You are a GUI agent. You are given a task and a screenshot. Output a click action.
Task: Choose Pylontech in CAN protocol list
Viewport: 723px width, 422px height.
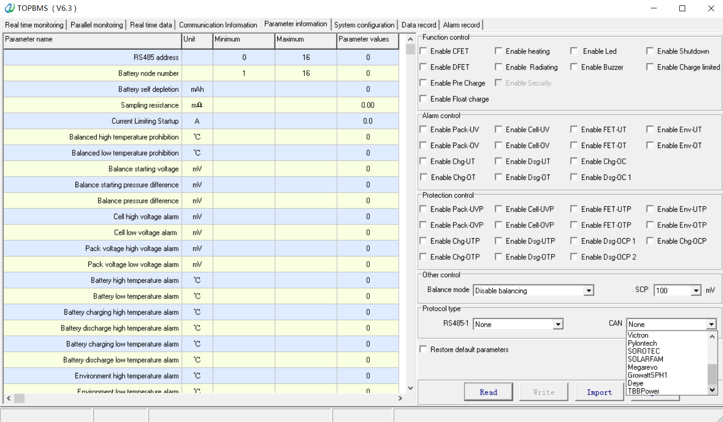(642, 343)
